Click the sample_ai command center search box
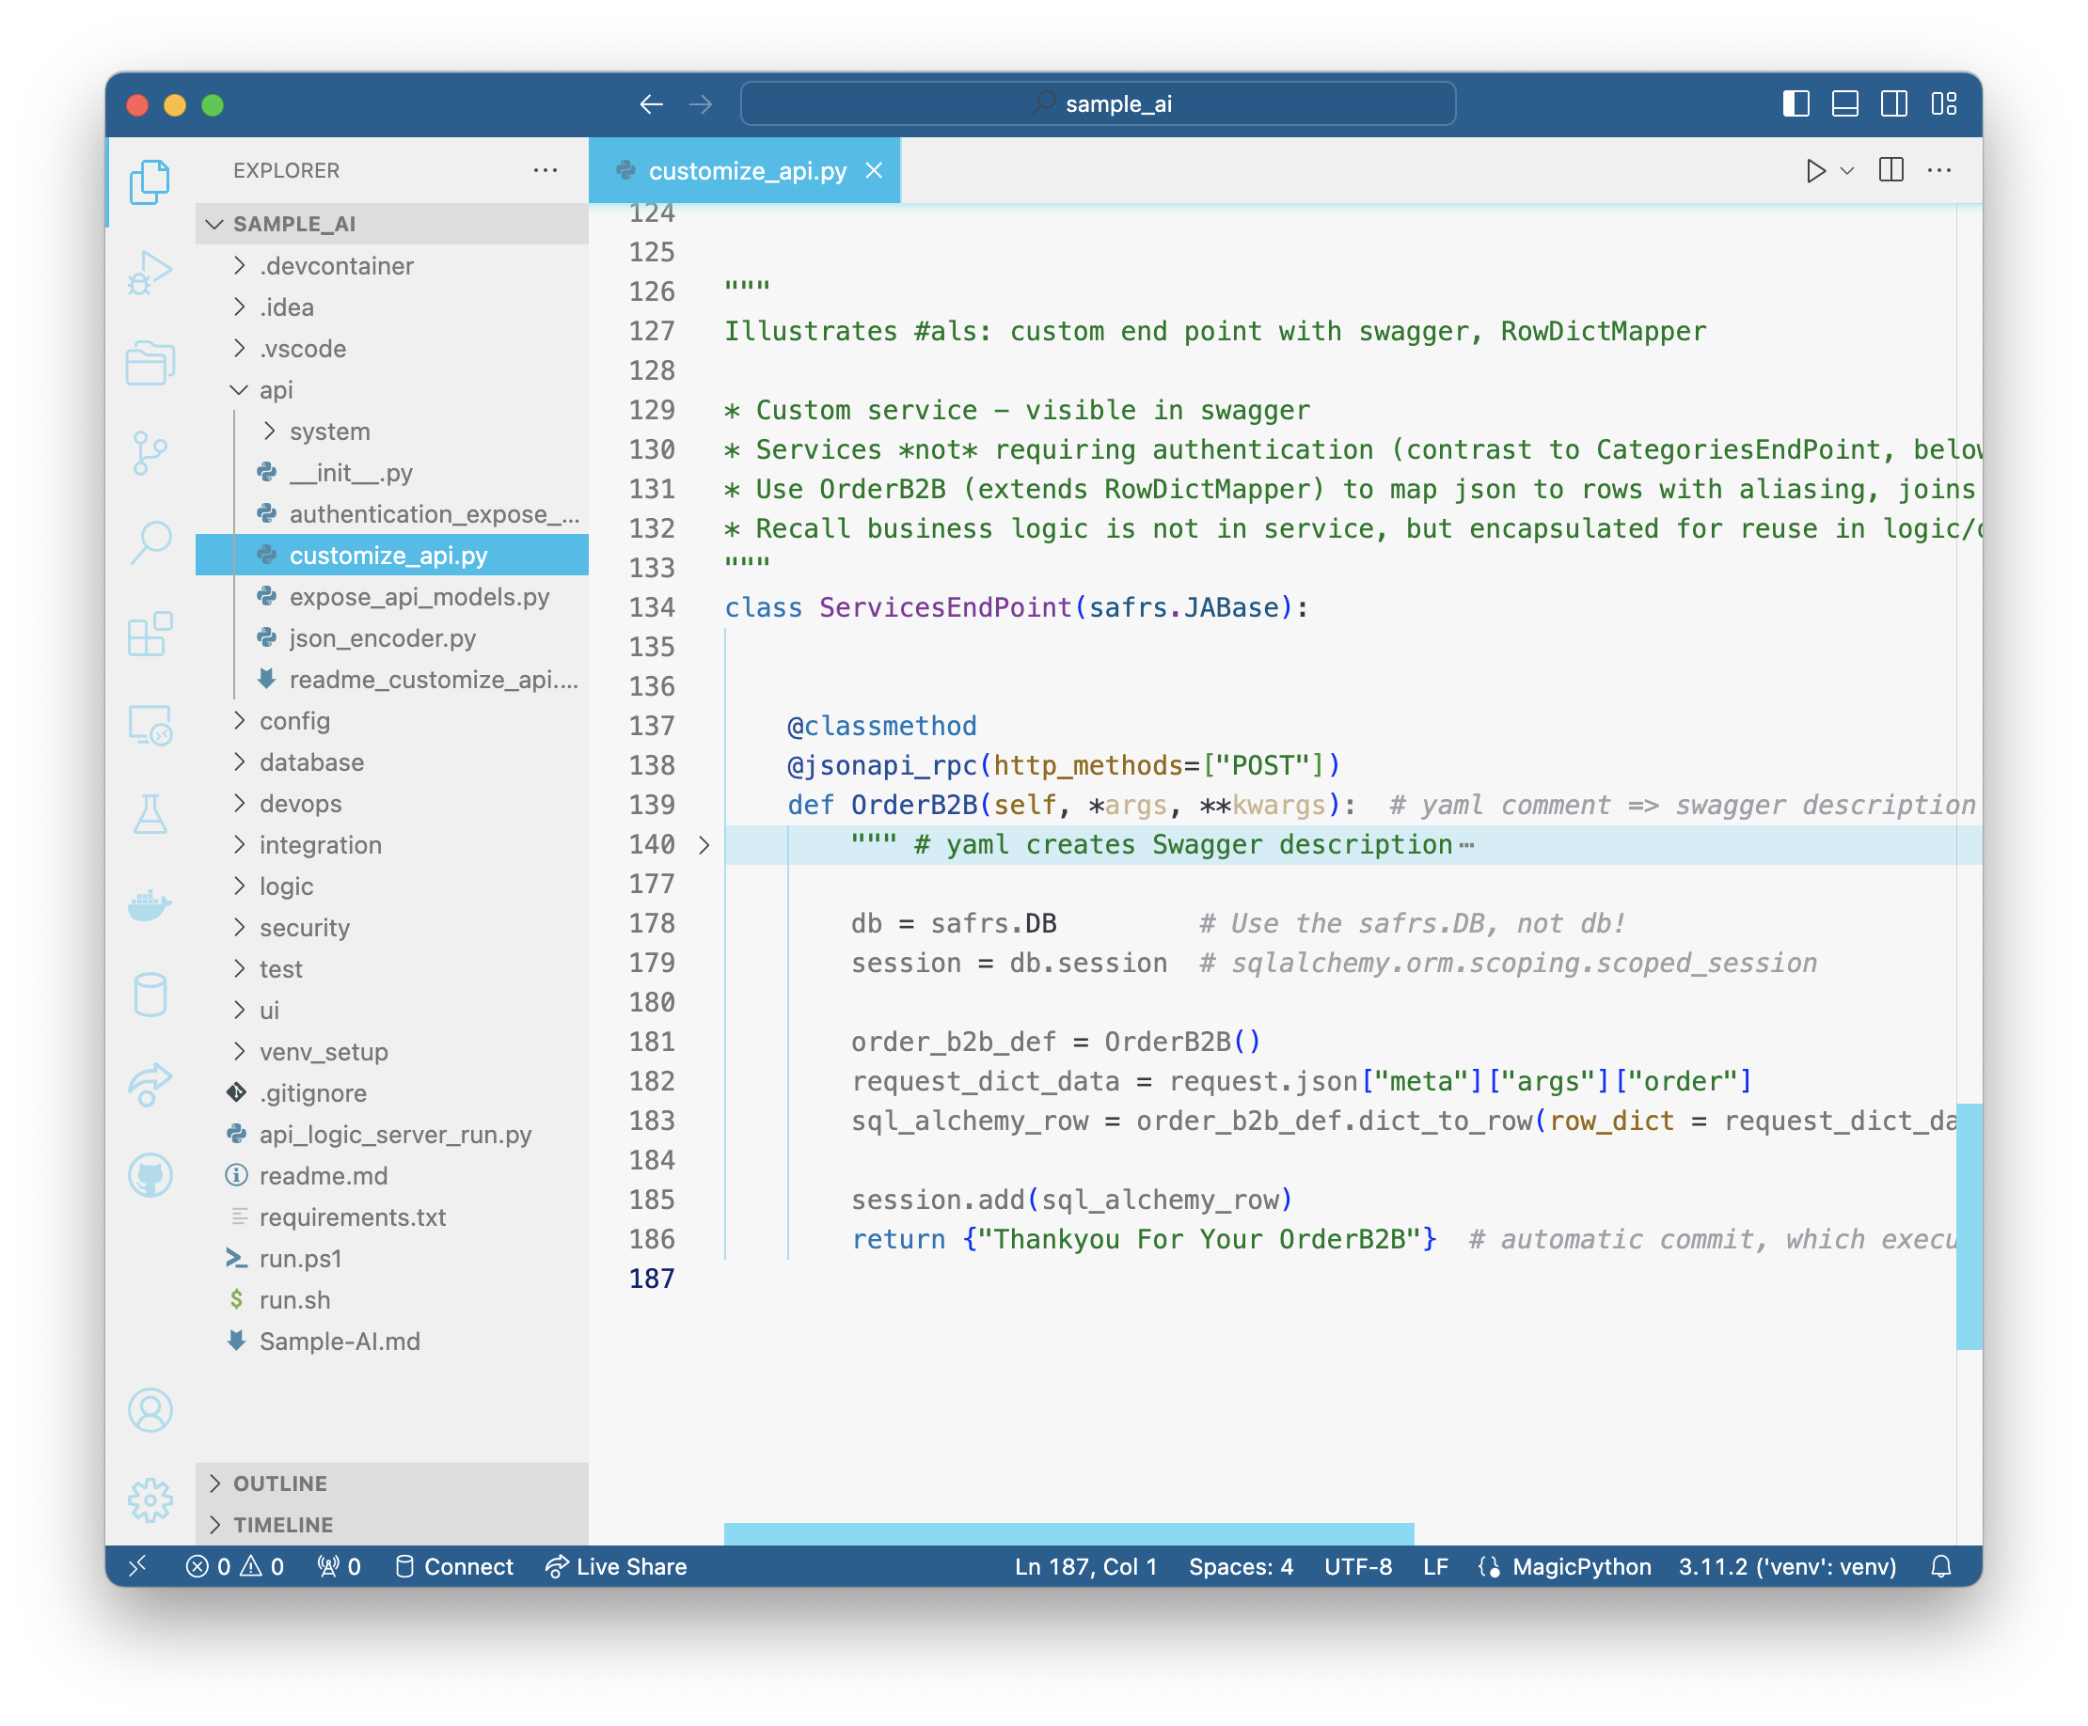Screen dimensions: 2088x1726 (x=1098, y=103)
